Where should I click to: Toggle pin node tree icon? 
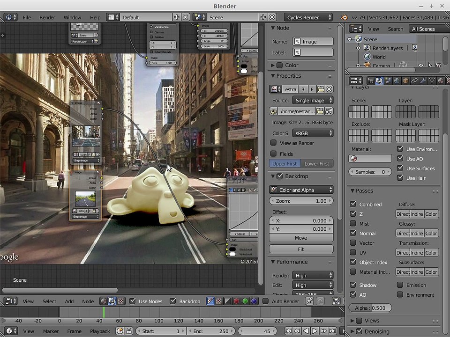(x=309, y=301)
